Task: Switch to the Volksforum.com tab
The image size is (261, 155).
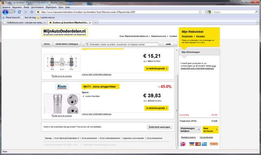Action: coord(24,23)
